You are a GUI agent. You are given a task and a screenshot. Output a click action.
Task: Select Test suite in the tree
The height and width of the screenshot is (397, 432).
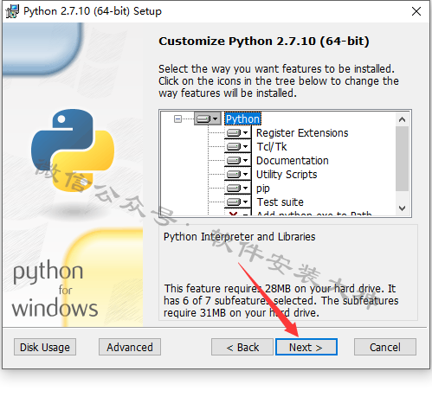(280, 202)
